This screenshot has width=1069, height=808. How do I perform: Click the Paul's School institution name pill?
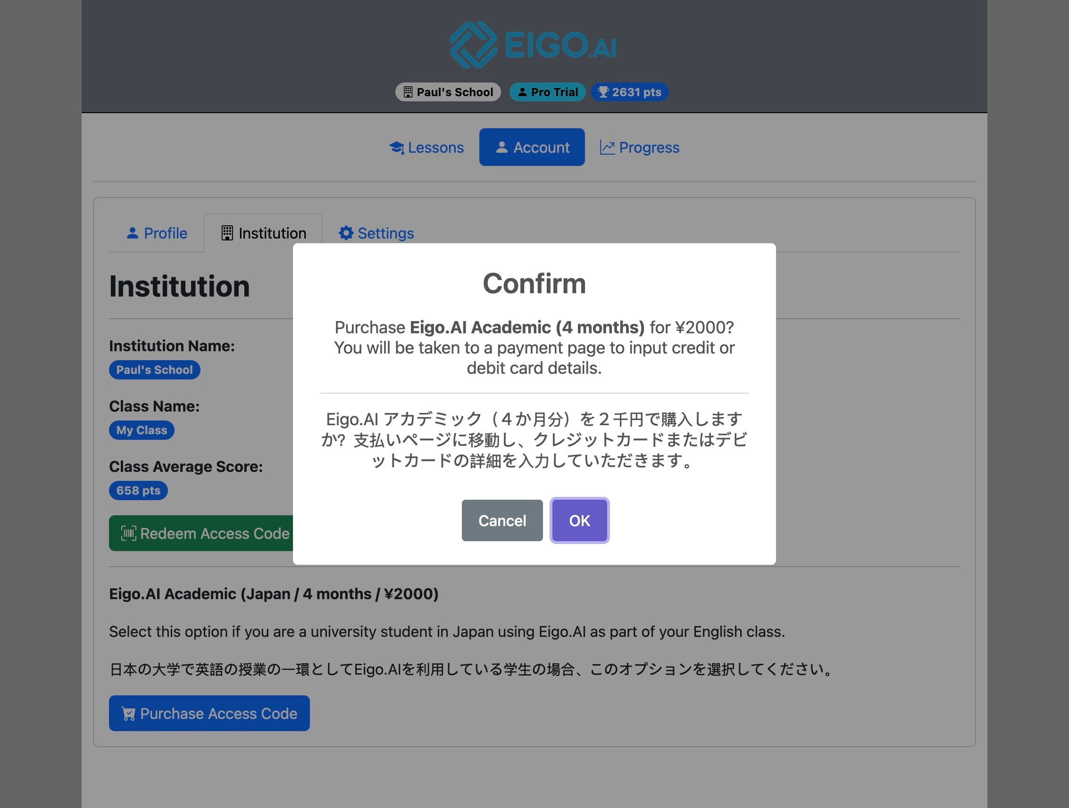tap(155, 370)
